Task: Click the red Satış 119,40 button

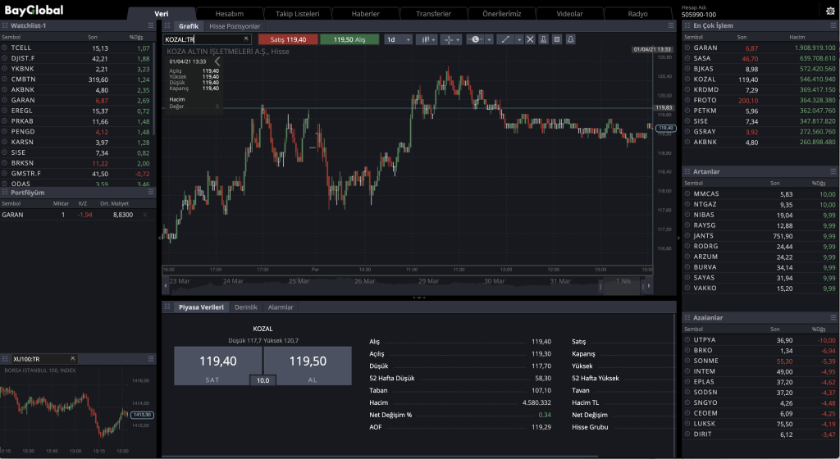Action: 288,39
